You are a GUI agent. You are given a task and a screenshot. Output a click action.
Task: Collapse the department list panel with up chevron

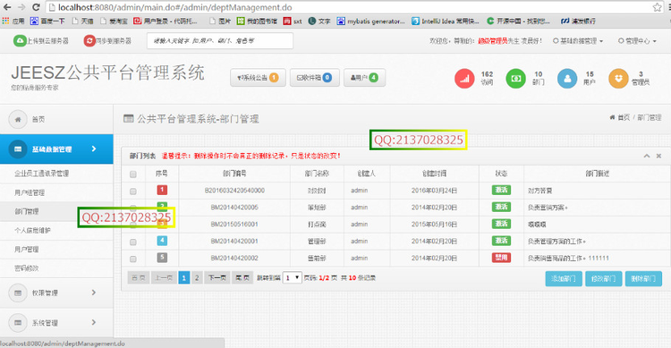647,156
